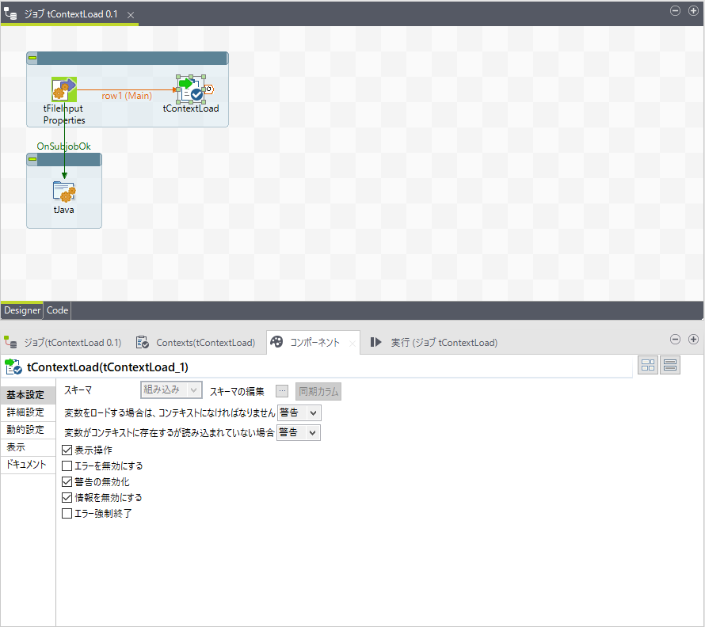Click the 同期カラム button
Image resolution: width=705 pixels, height=627 pixels.
[317, 390]
